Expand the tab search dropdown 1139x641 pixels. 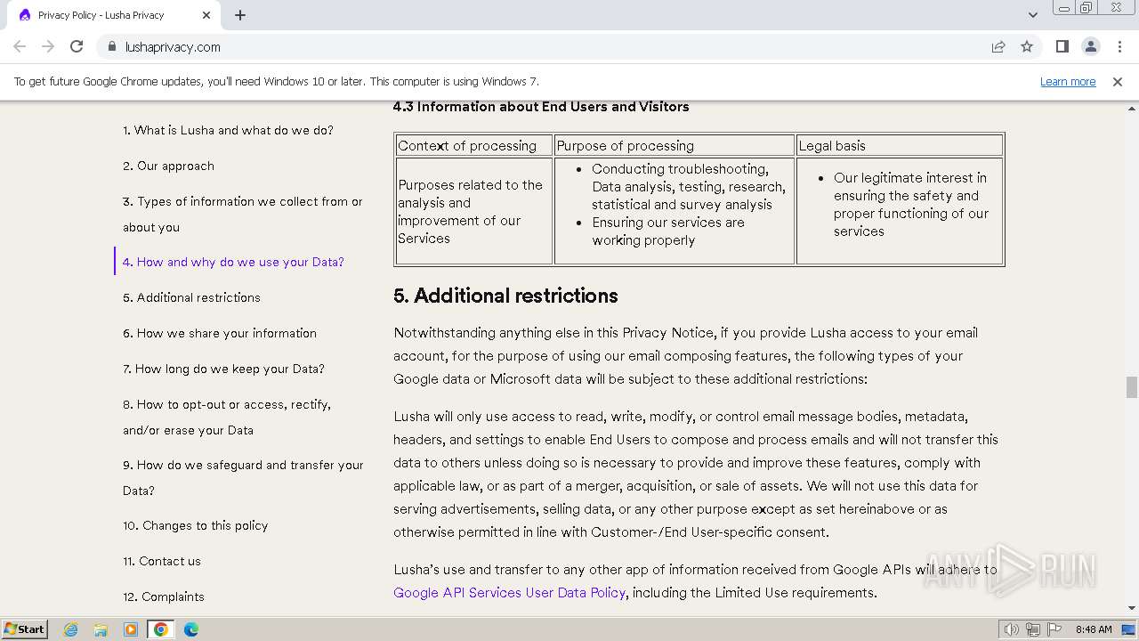point(1033,15)
